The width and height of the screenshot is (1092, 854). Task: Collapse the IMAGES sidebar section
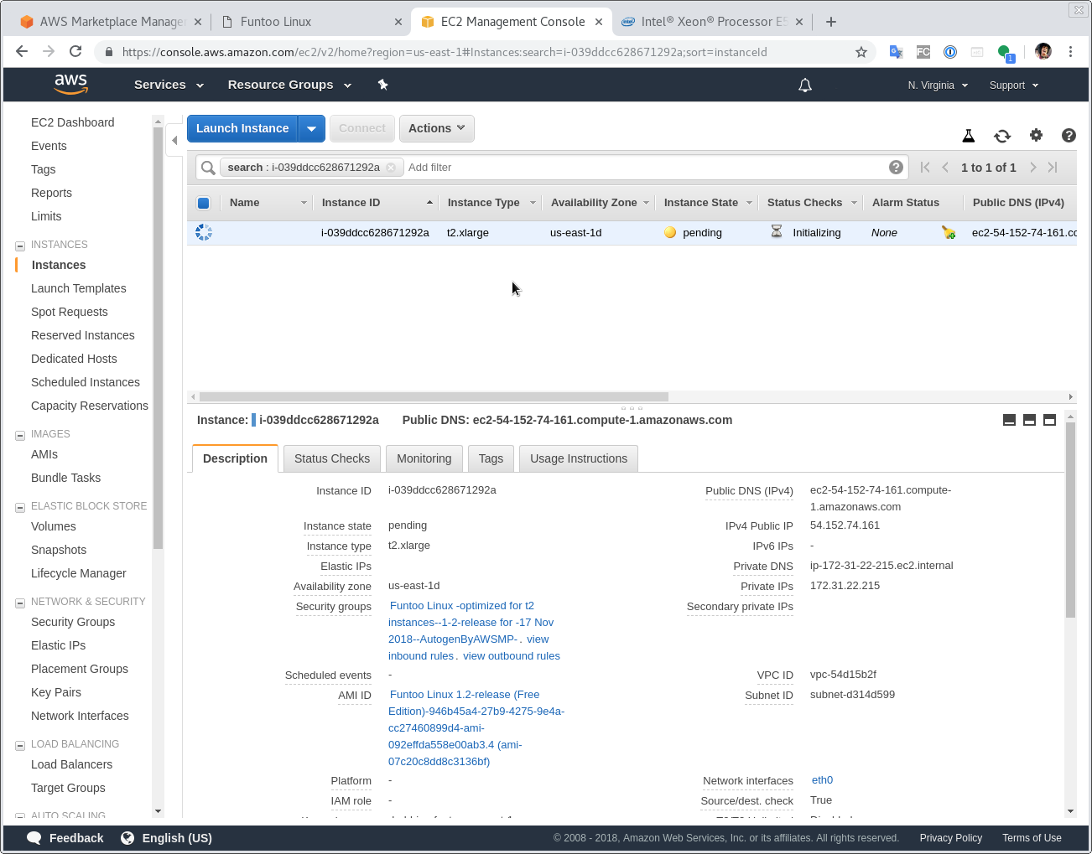[x=20, y=435]
